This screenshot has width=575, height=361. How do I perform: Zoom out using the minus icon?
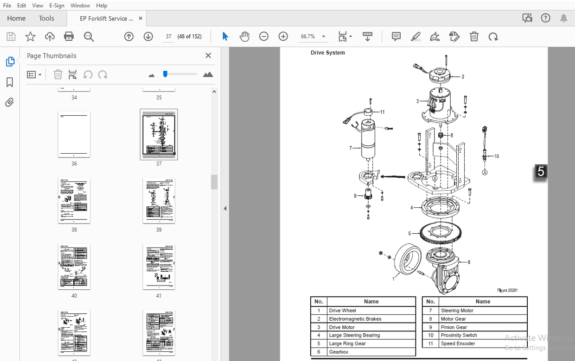(x=264, y=36)
